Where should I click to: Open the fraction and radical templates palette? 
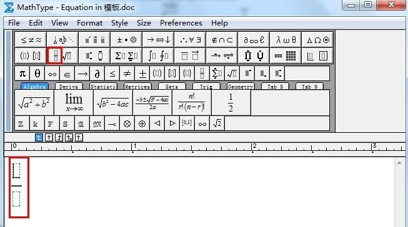point(62,56)
